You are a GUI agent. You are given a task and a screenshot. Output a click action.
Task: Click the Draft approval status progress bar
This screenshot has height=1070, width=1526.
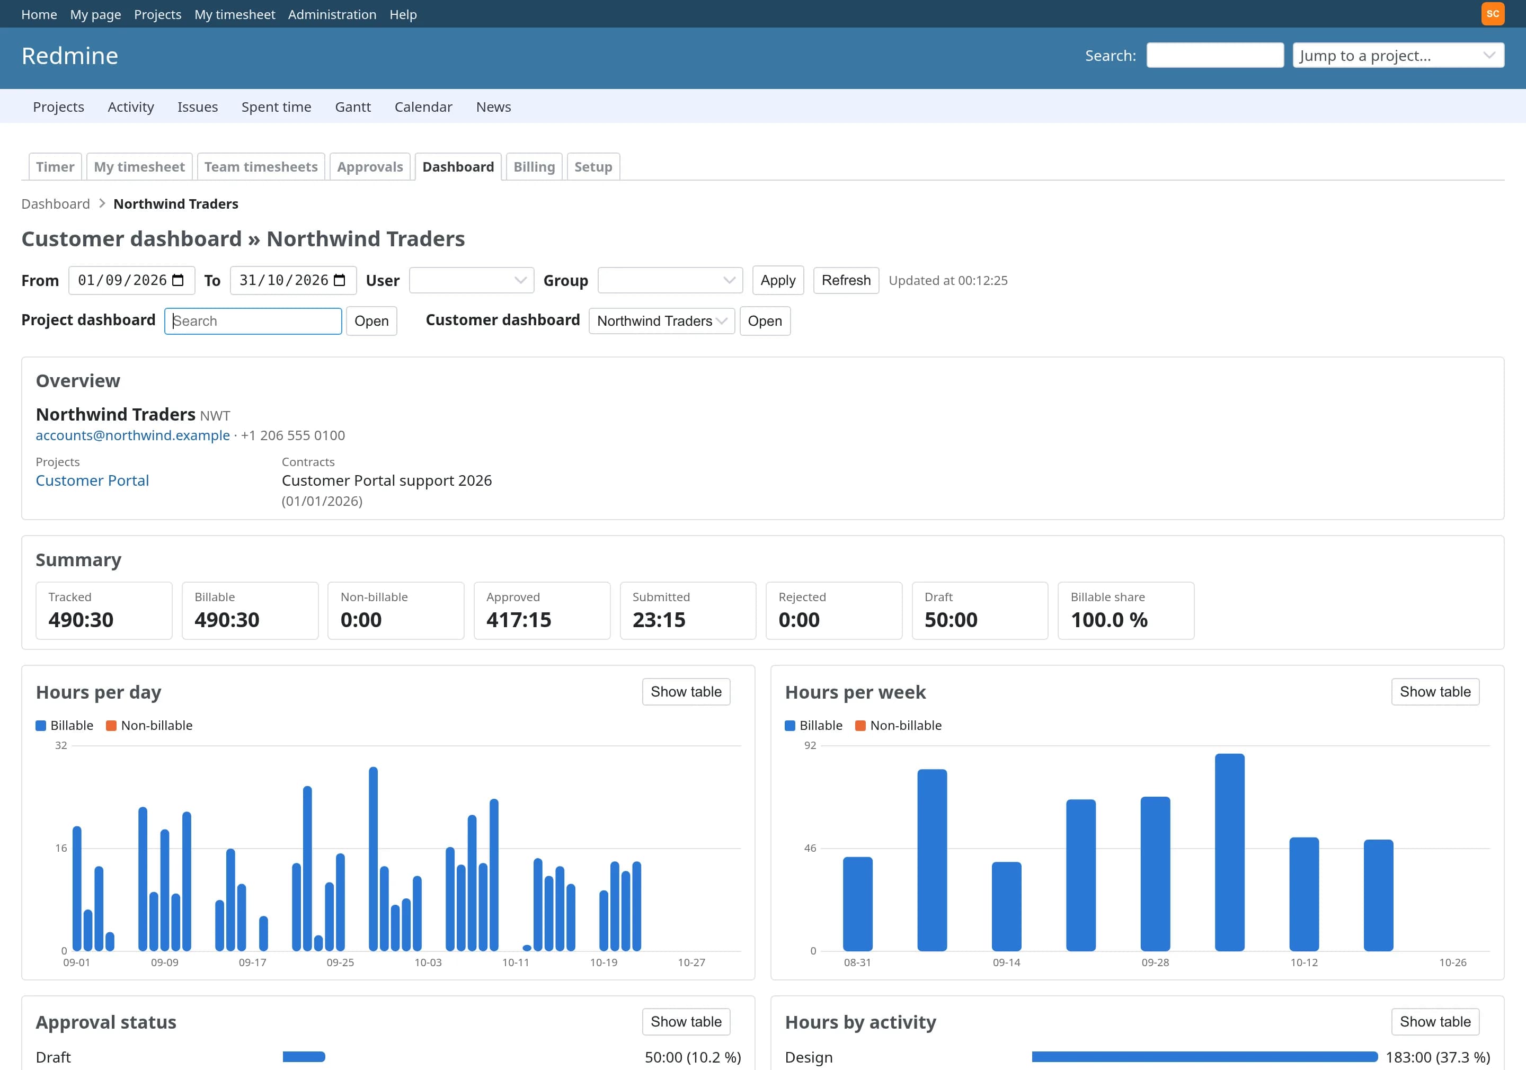click(304, 1057)
